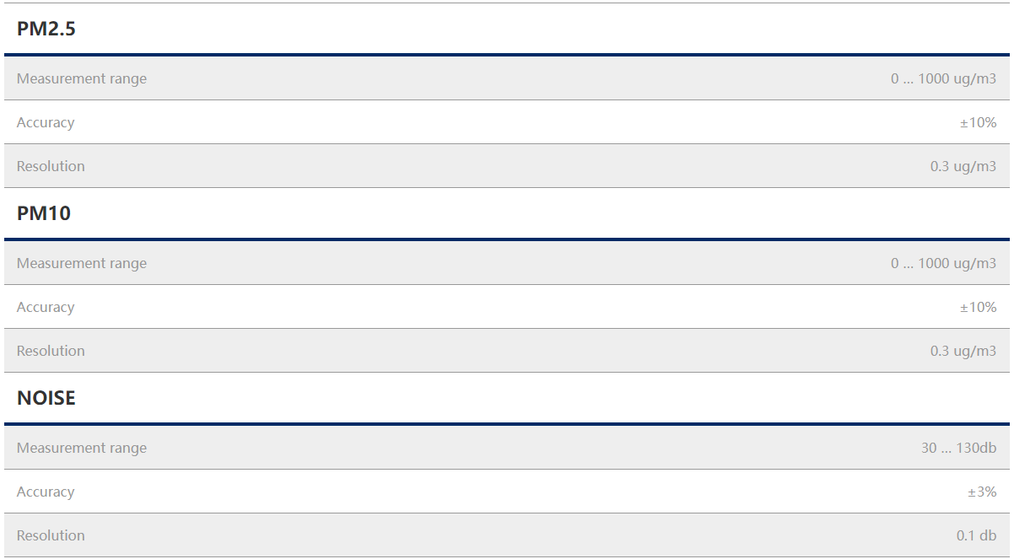Click the PM10 section heading
The image size is (1014, 559).
(44, 213)
